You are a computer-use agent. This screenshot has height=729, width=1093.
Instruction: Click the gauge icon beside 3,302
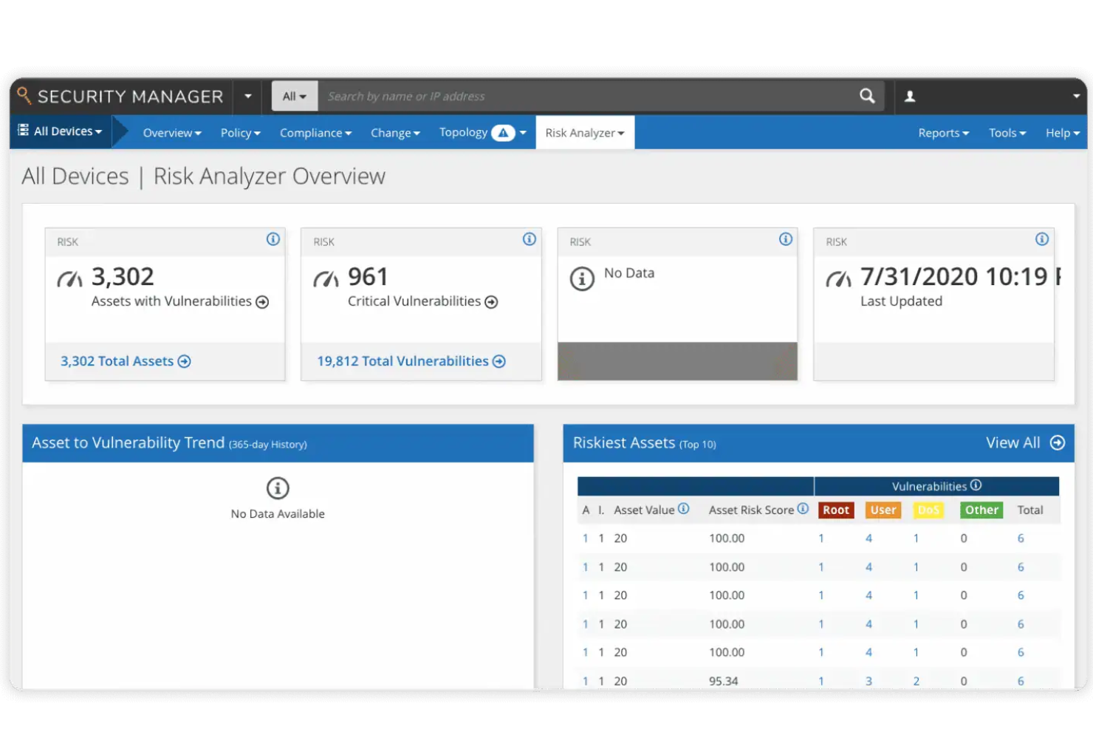70,279
